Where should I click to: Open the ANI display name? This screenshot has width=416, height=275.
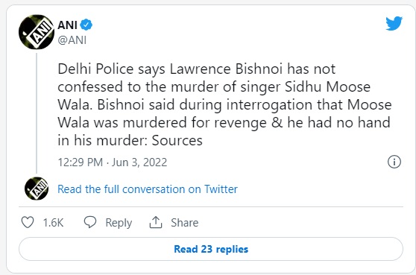pos(67,25)
